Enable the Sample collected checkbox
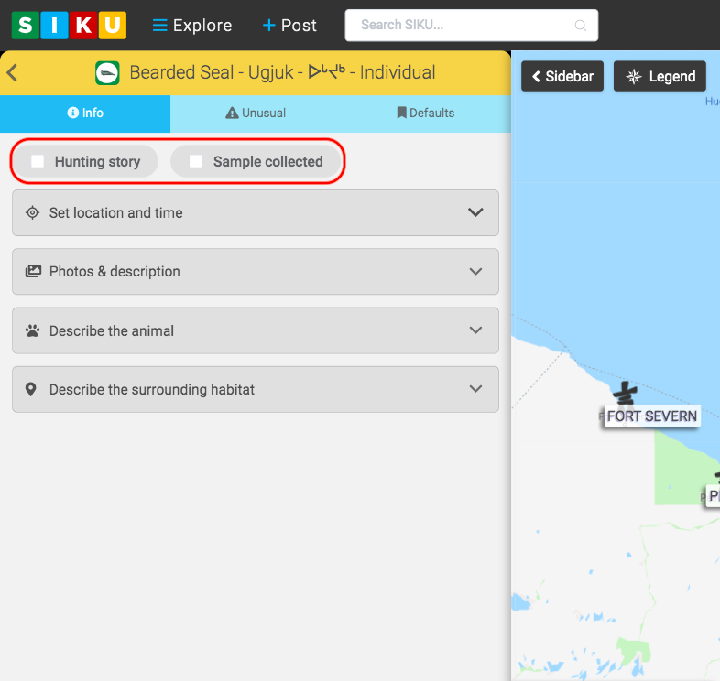The height and width of the screenshot is (681, 720). click(196, 162)
